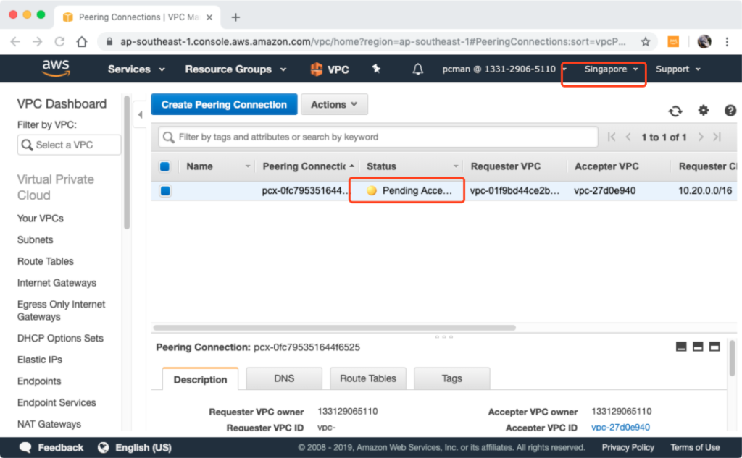
Task: Open a new browser tab
Action: (x=235, y=17)
